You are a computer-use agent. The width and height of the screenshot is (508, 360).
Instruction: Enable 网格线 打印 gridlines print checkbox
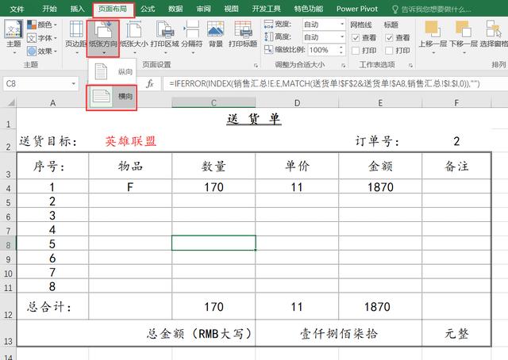[356, 51]
